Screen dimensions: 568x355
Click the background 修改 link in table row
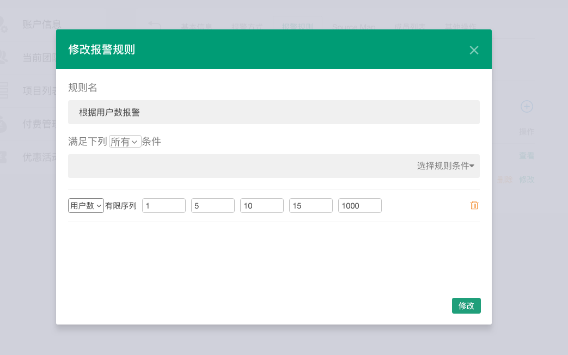pyautogui.click(x=527, y=179)
